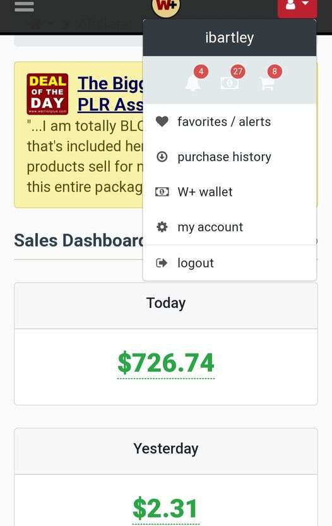Collapse the user account dropdown
The height and width of the screenshot is (526, 332).
click(297, 8)
